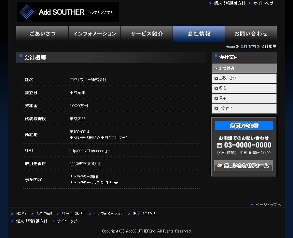
Task: Click the blue お問い合わせ banner button
Action: [x=244, y=126]
